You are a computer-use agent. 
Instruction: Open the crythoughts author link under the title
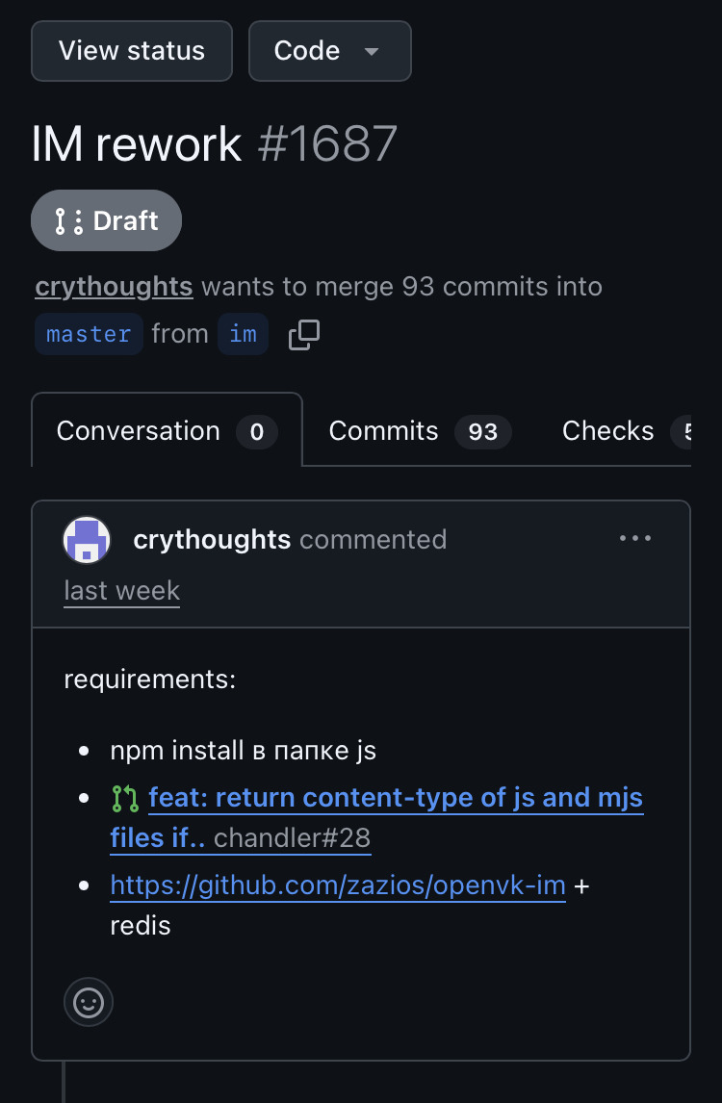click(114, 287)
